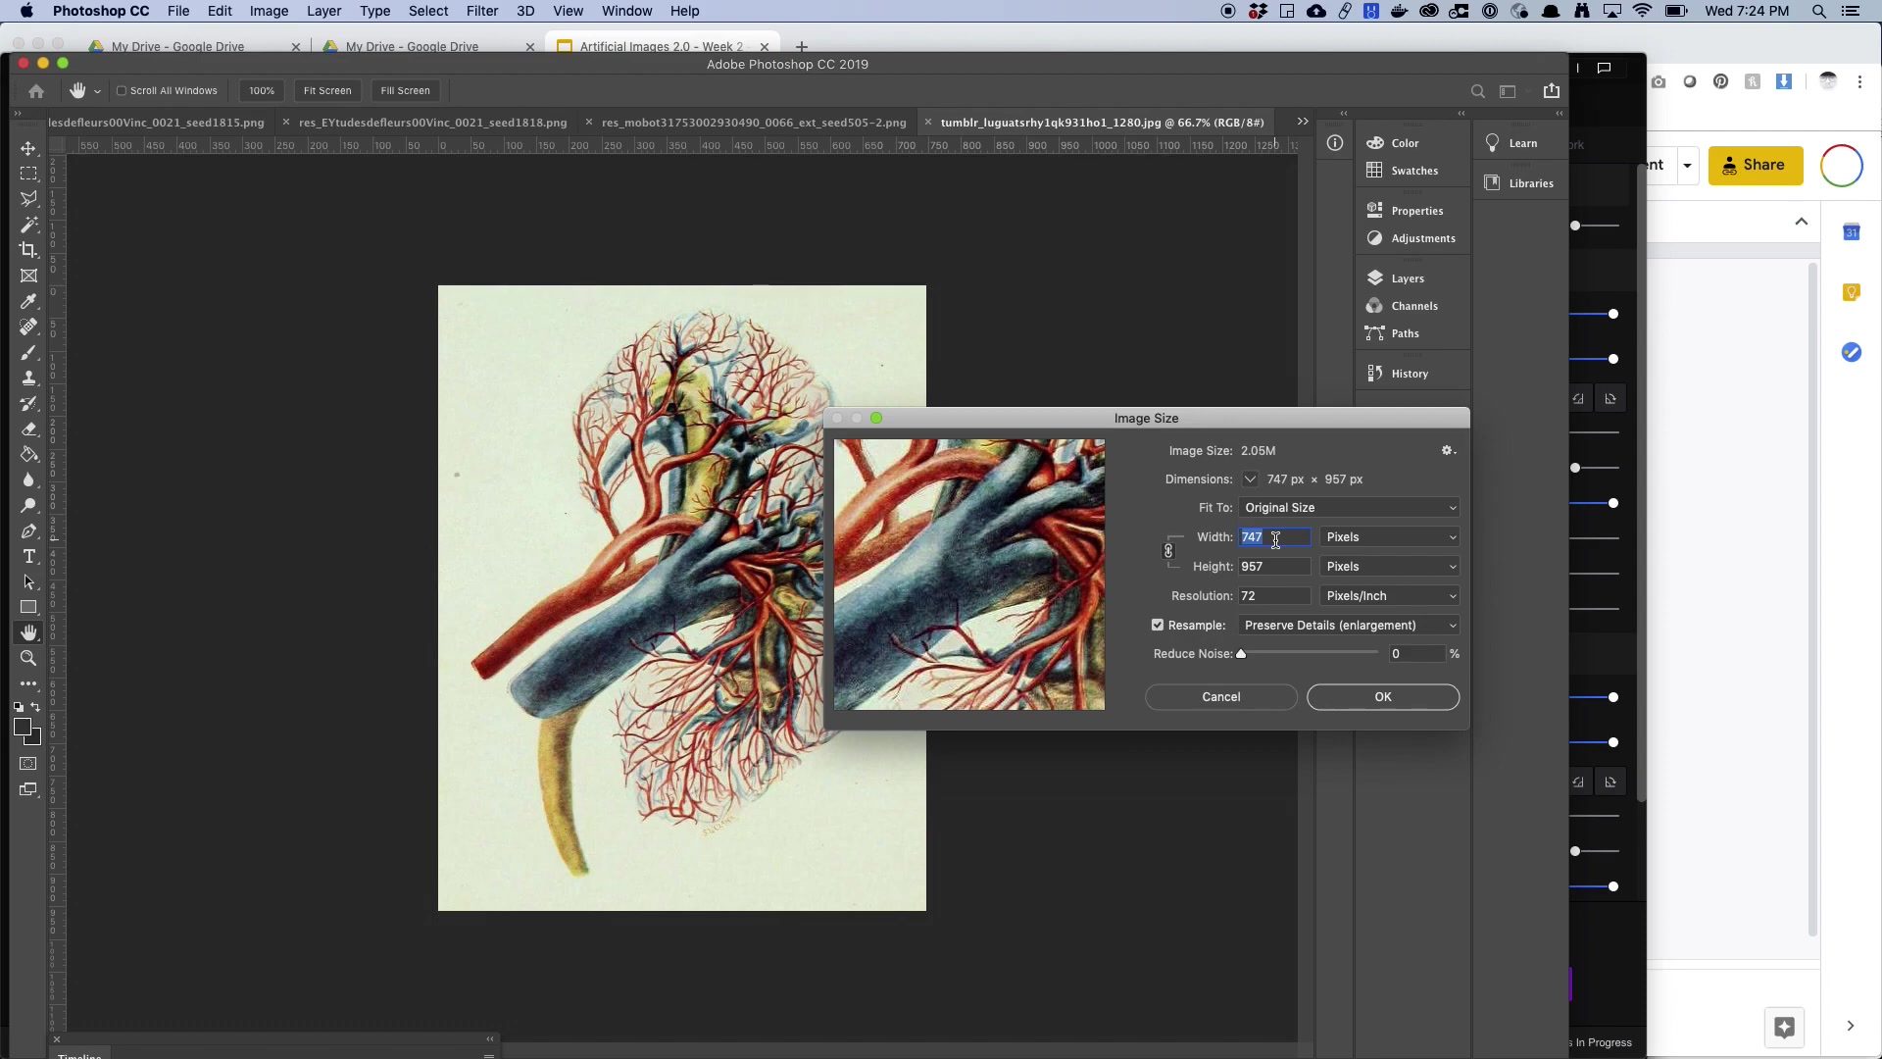The height and width of the screenshot is (1059, 1882).
Task: Expand the Dimensions unit chevron
Action: click(x=1250, y=479)
